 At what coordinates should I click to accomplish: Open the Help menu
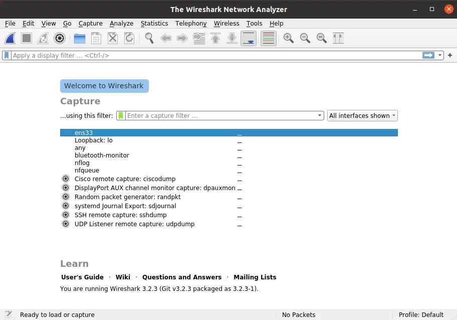(x=276, y=24)
